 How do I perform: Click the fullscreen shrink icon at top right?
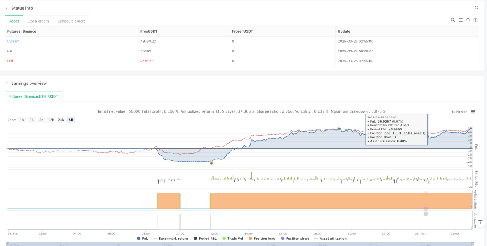click(x=477, y=8)
